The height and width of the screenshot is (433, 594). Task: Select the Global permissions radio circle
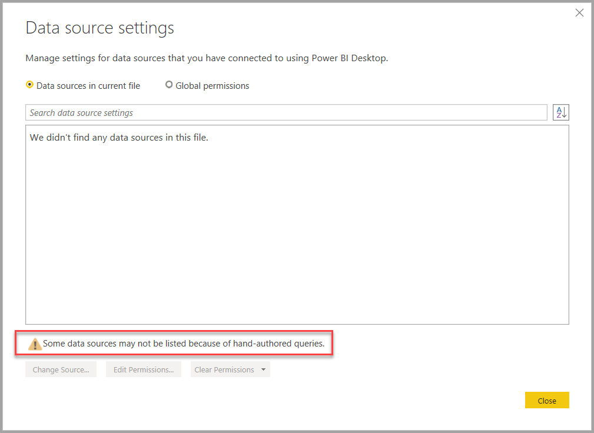pos(169,85)
